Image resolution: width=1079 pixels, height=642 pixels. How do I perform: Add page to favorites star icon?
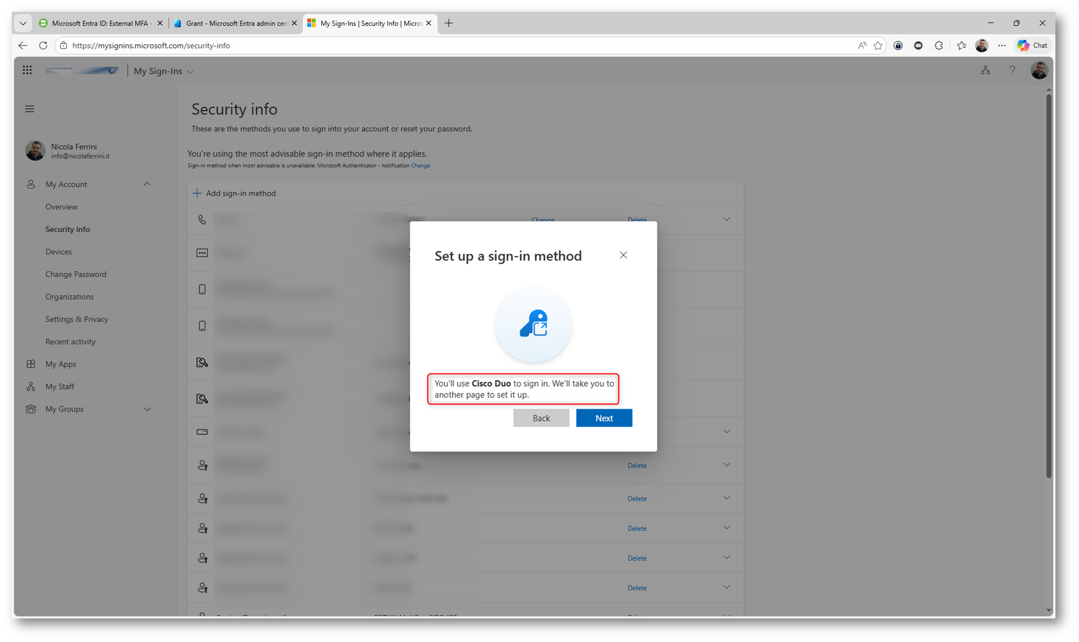[878, 45]
